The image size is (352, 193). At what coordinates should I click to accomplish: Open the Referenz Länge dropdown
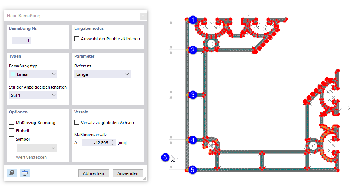102,74
